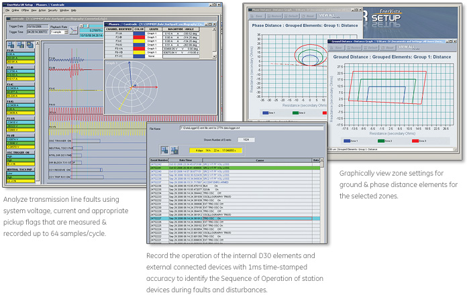Click the ACCDNT ENRG ARMED event row
Viewport: 467px width, 295px height.
click(x=235, y=182)
